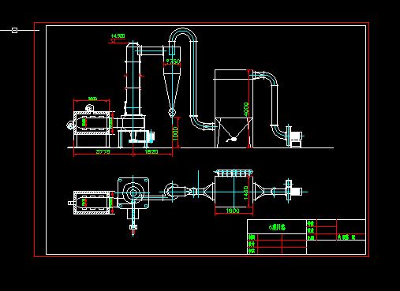
Task: Select the 3775 horizontal dimension text
Action: click(x=103, y=151)
